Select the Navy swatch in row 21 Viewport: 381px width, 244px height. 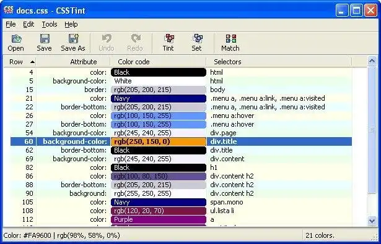tap(159, 98)
